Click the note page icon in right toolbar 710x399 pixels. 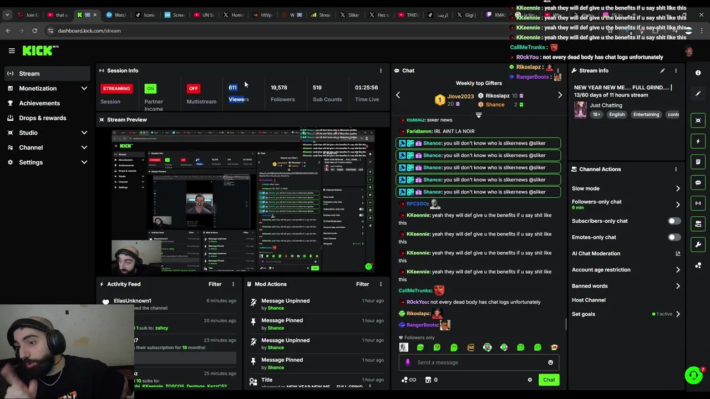[698, 162]
